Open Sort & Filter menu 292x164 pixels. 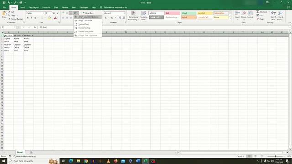point(273,15)
